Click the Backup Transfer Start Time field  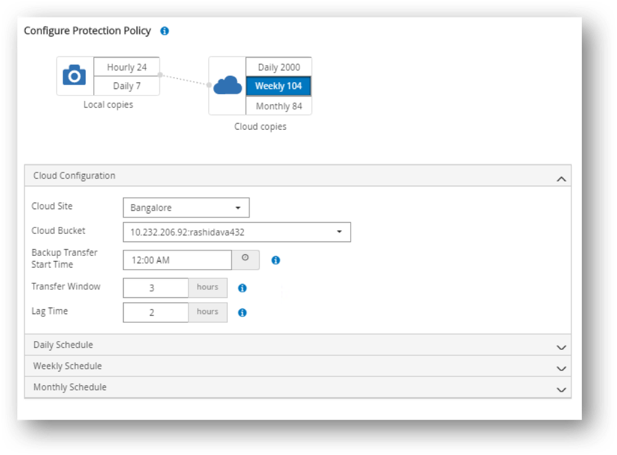(x=177, y=260)
